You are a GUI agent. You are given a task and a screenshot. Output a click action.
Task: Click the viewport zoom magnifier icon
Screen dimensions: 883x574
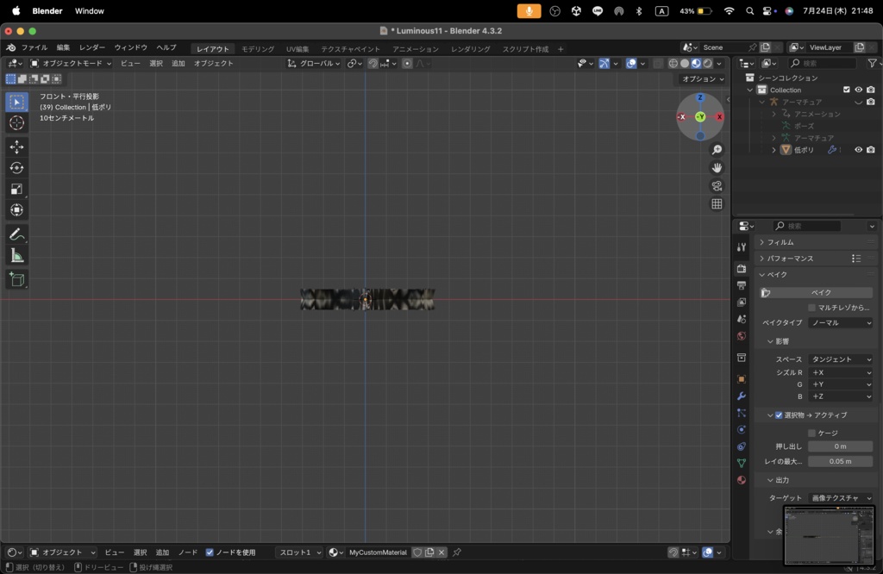[717, 150]
